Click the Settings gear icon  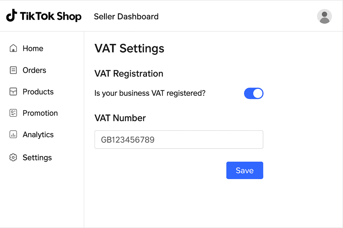(13, 158)
